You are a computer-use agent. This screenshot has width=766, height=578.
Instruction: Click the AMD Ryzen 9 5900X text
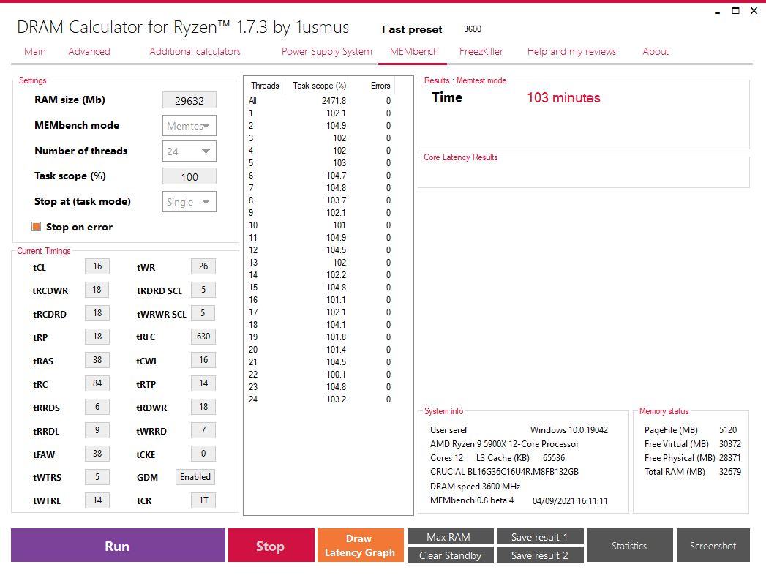click(504, 444)
